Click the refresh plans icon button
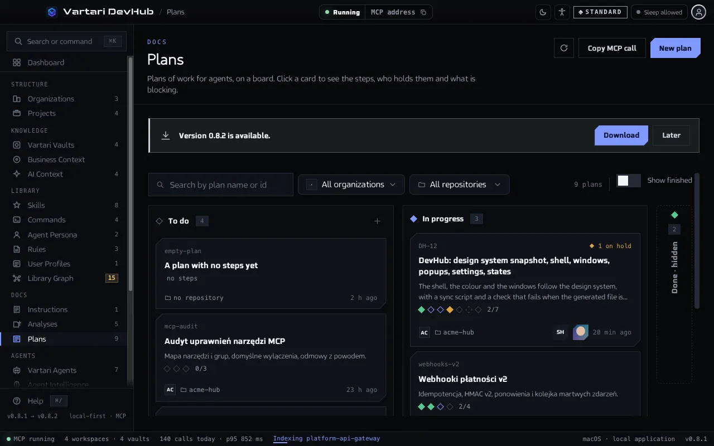Image resolution: width=714 pixels, height=446 pixels. 564,48
